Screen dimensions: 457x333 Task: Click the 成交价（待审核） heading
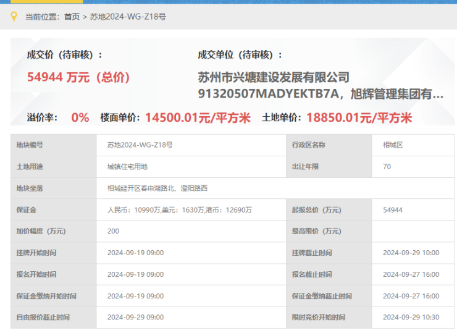click(65, 54)
